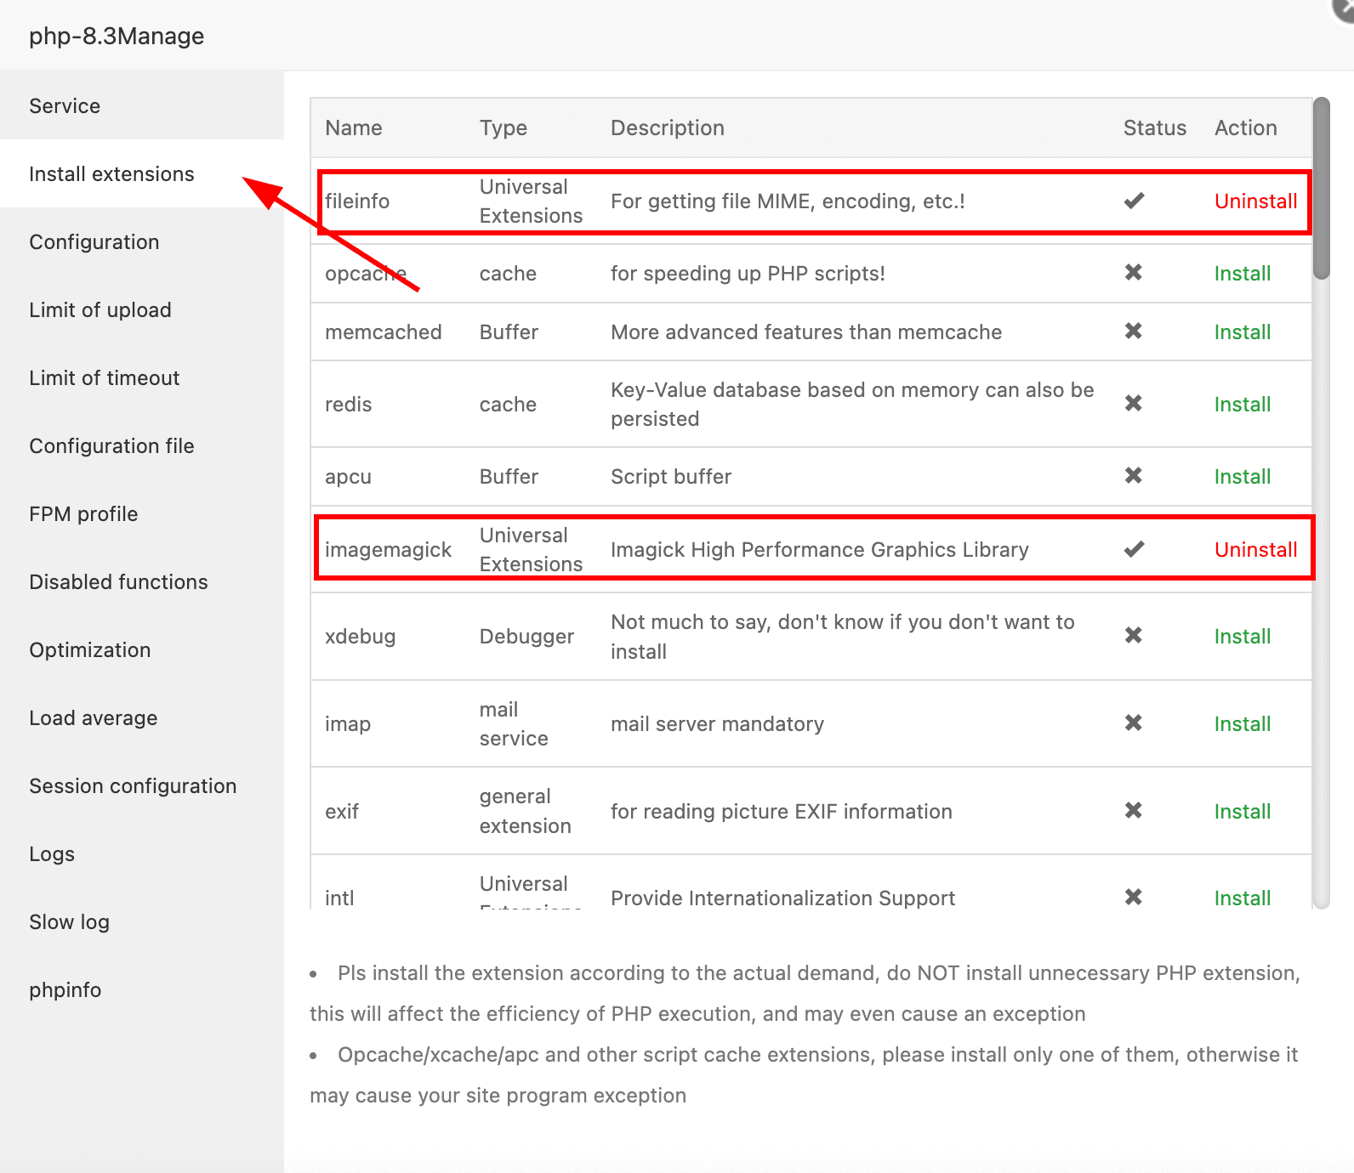Click 'mail server mandatory' description
This screenshot has height=1173, width=1354.
[x=717, y=724]
